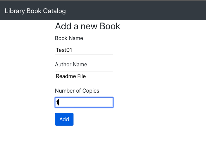206x161 pixels.
Task: Click the Library Book Catalog navbar title
Action: click(35, 11)
